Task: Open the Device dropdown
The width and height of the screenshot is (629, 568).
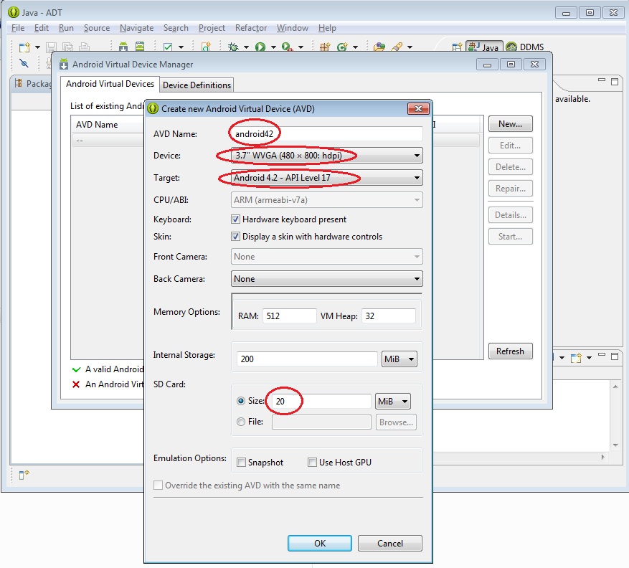Action: 326,156
